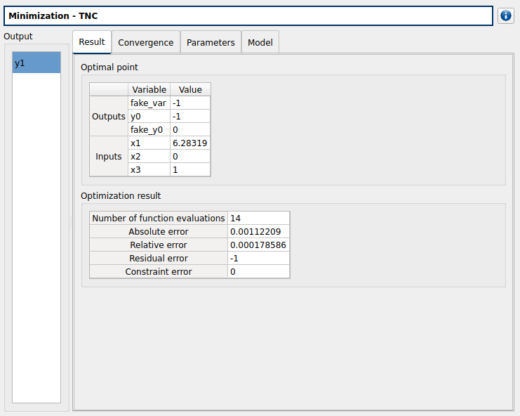
Task: Click the Value column header
Action: (190, 89)
